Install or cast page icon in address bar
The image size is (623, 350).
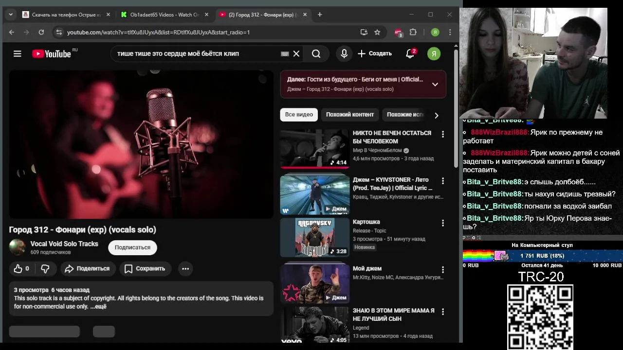tap(364, 32)
